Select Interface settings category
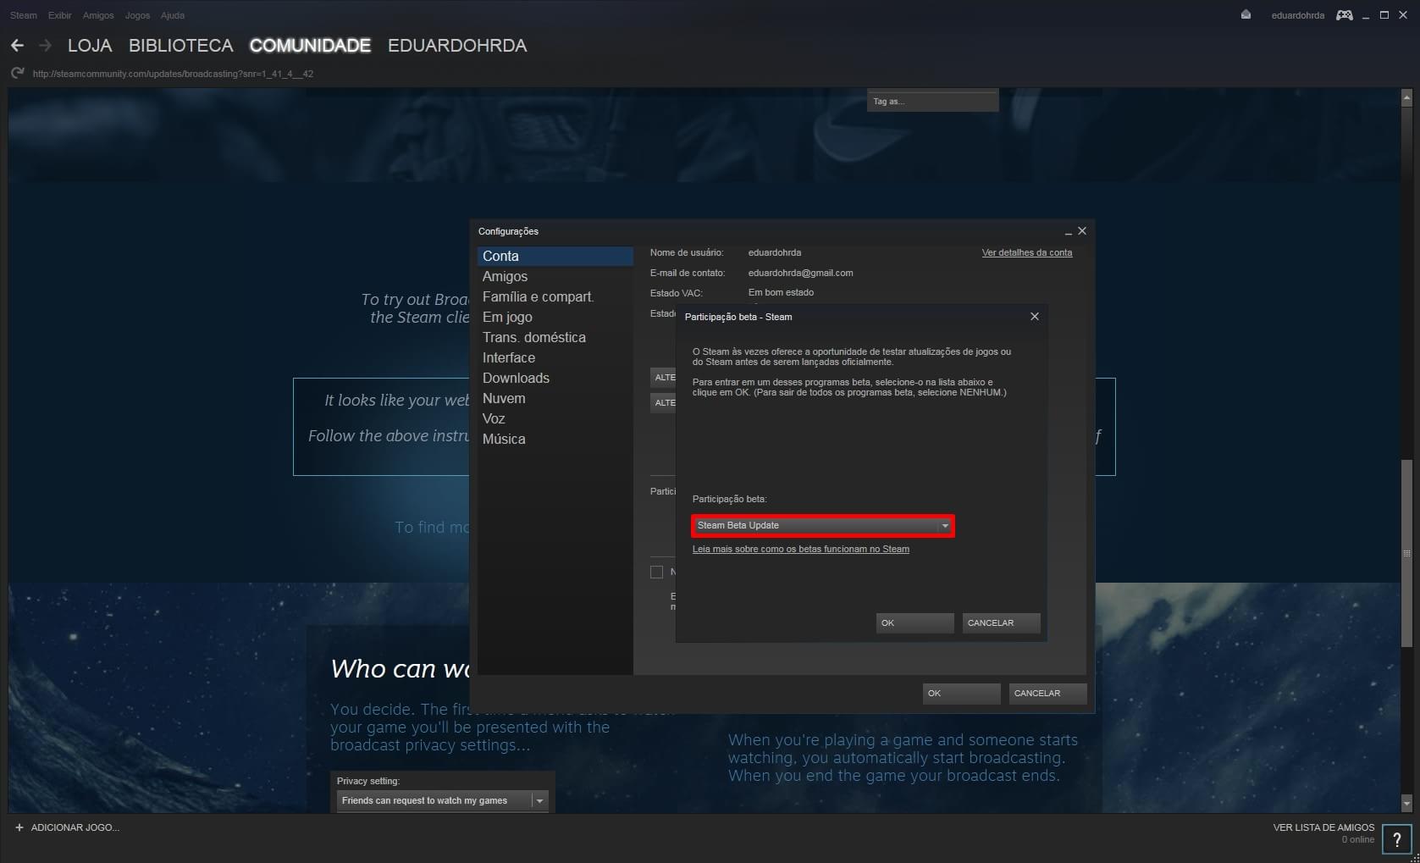This screenshot has width=1420, height=863. 555,357
